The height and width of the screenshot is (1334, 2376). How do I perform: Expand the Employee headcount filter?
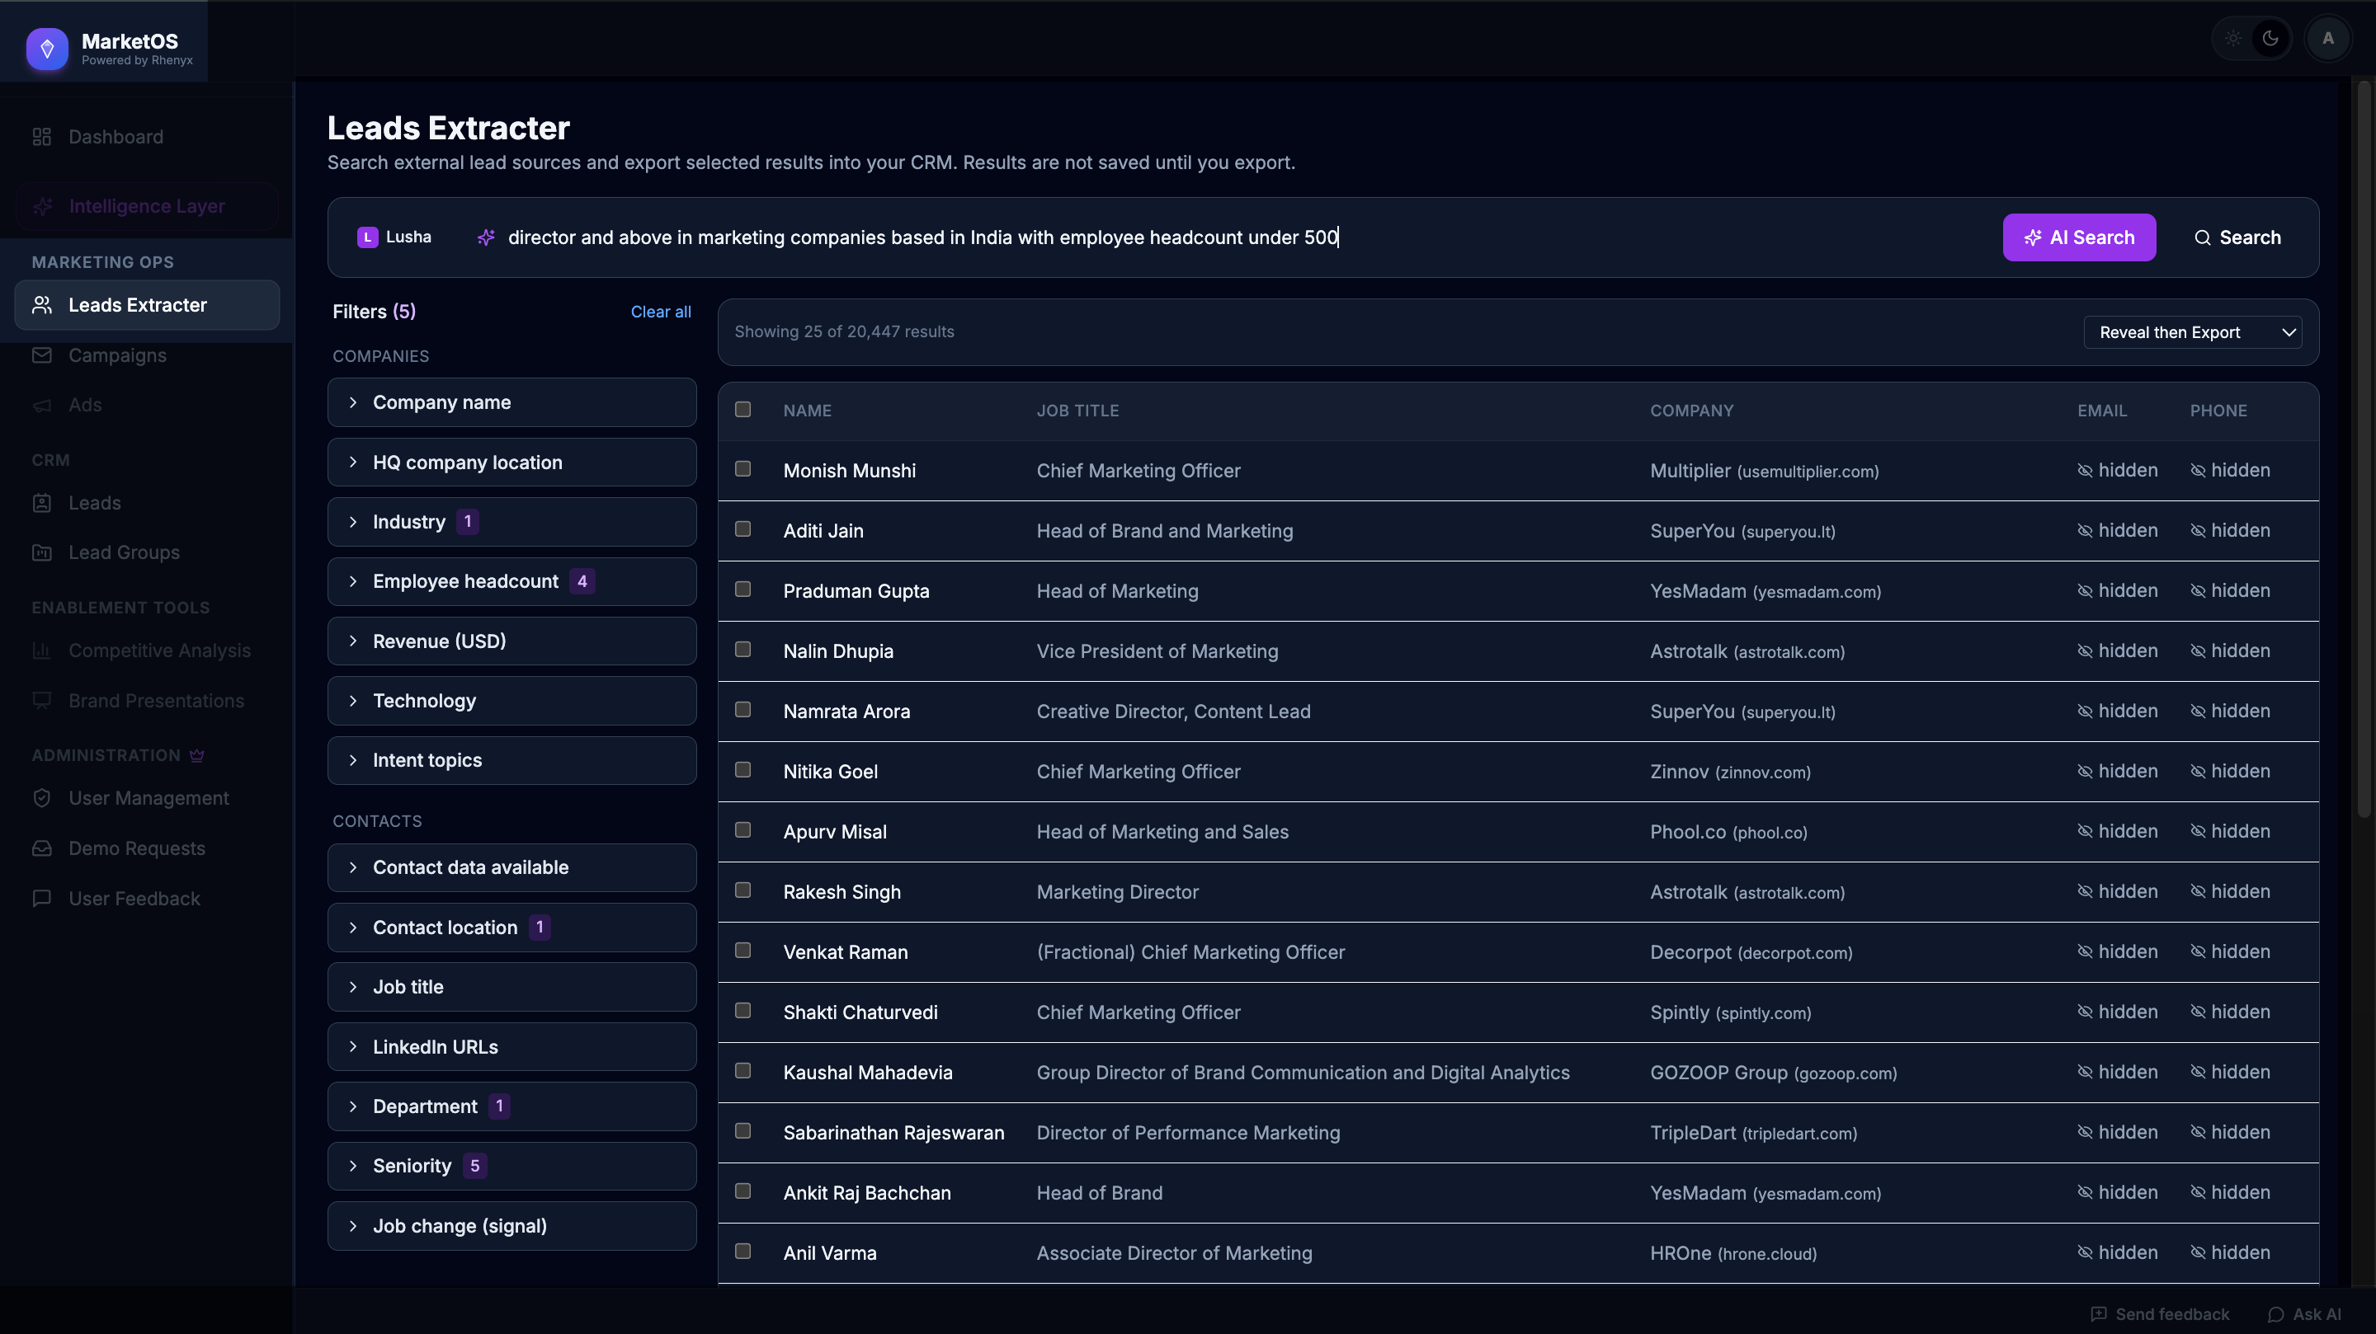pyautogui.click(x=511, y=580)
